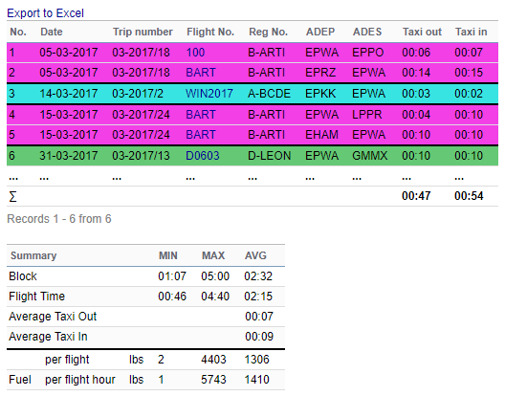Image resolution: width=505 pixels, height=396 pixels.
Task: Select EPPO destination airport cell
Action: [x=368, y=53]
